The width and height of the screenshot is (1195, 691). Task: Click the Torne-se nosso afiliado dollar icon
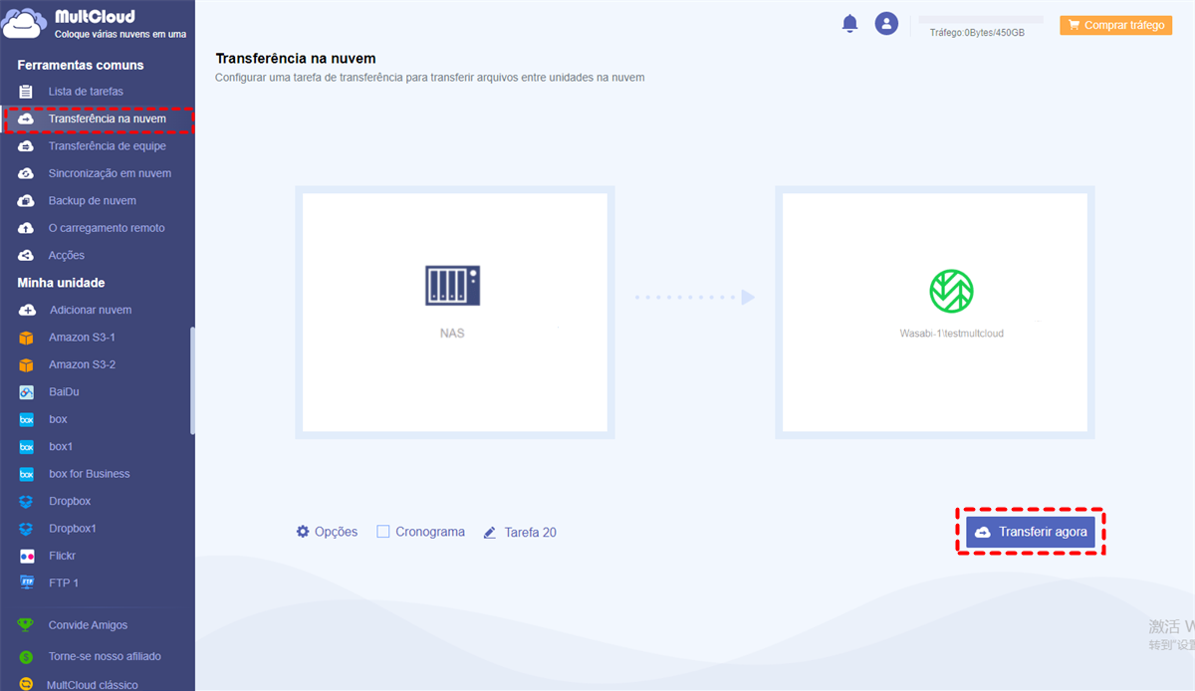[27, 656]
